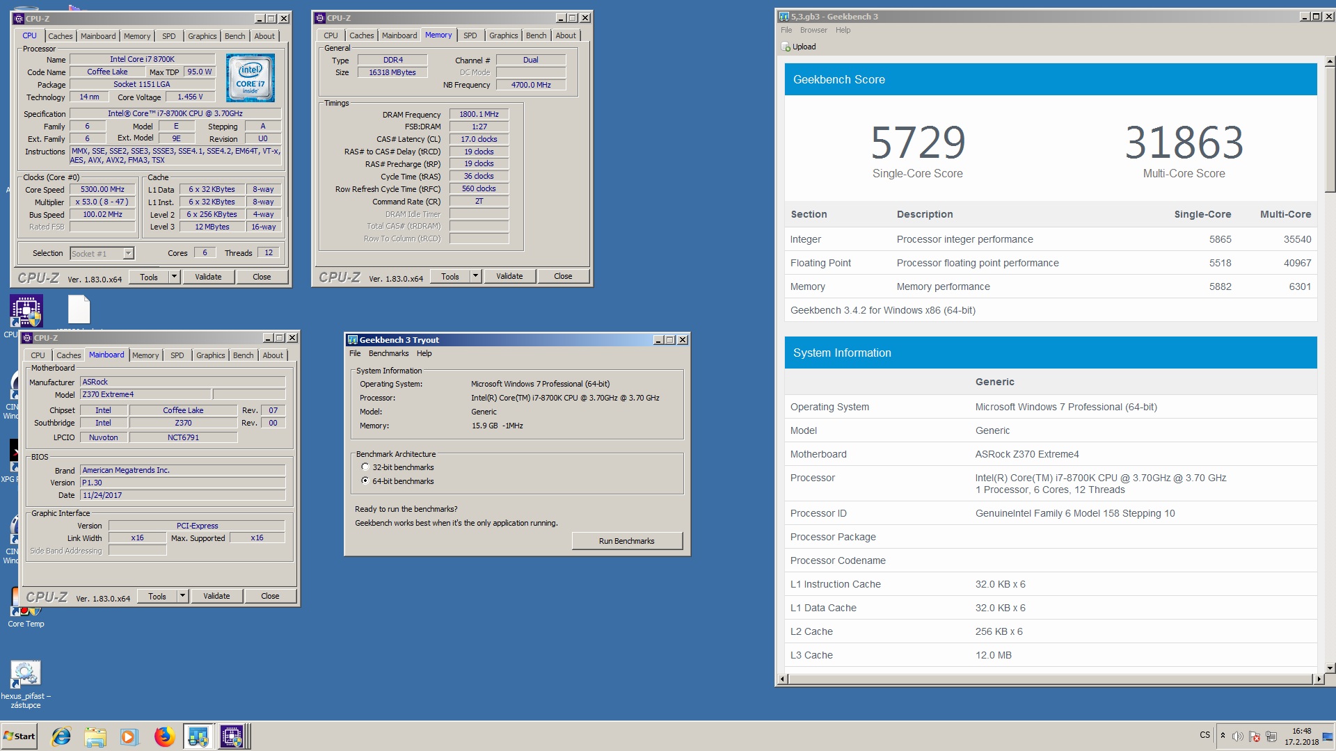Open Bench tab in CPU window
This screenshot has width=1336, height=751.
point(235,36)
